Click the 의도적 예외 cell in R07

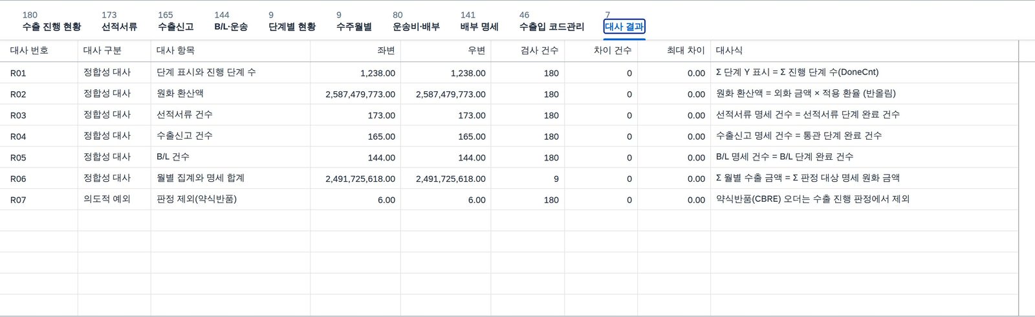tap(114, 199)
